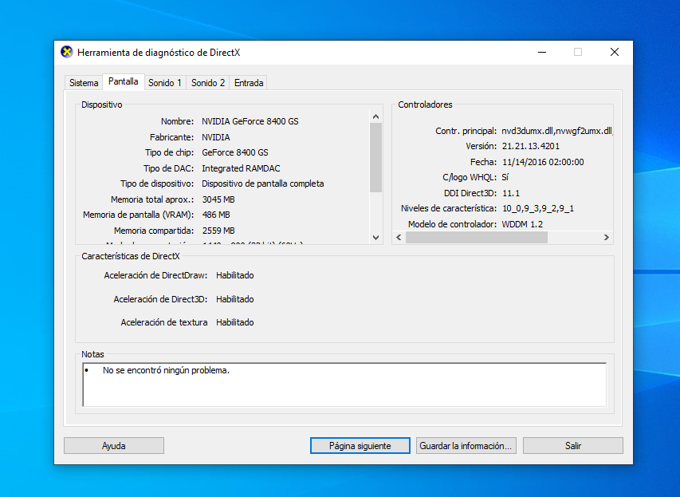This screenshot has height=497, width=680.
Task: Click the Memoria de pantalla (VRAM) label
Action: pyautogui.click(x=139, y=215)
